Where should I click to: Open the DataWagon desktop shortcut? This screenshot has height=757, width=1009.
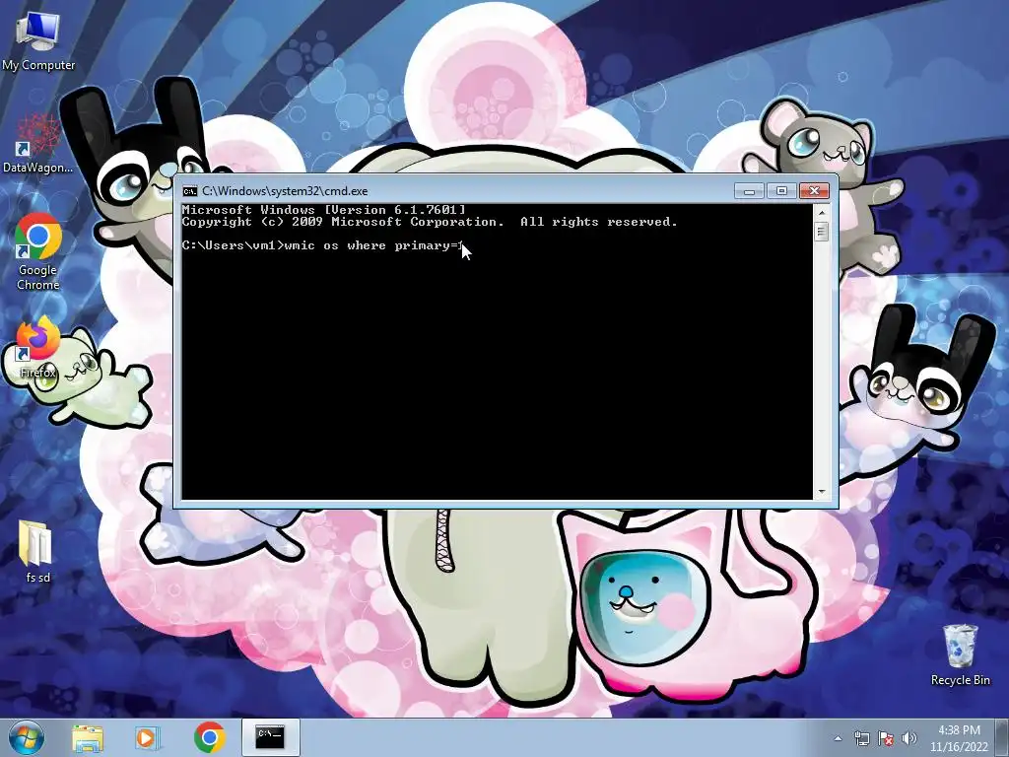coord(37,143)
